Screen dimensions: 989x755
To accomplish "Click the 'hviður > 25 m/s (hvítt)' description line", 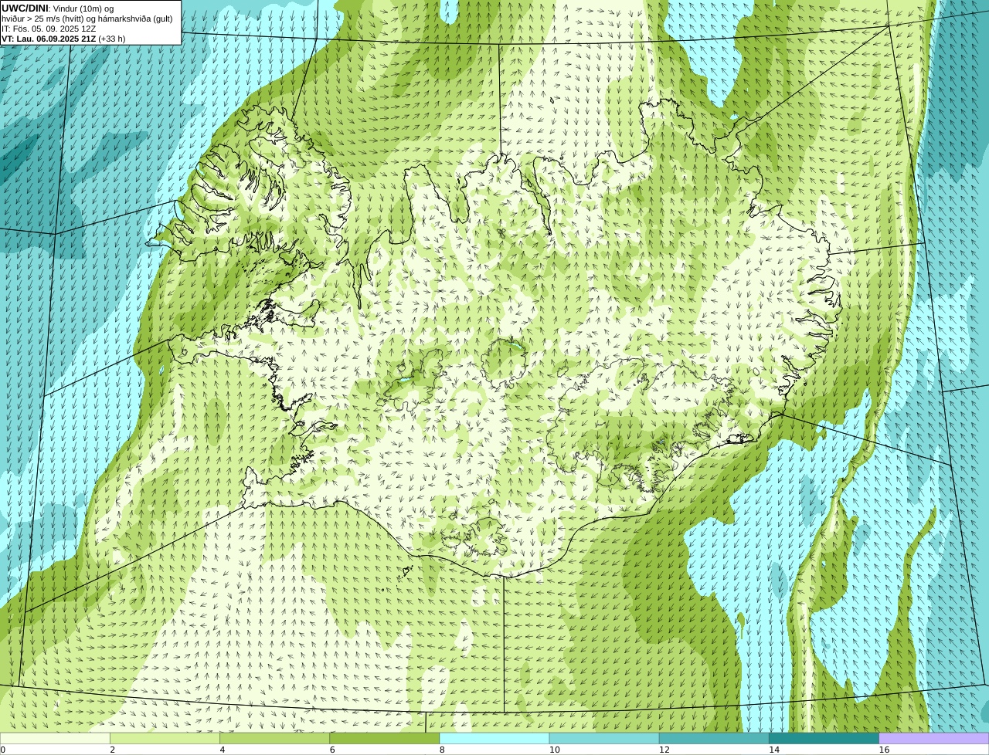I will [x=87, y=19].
